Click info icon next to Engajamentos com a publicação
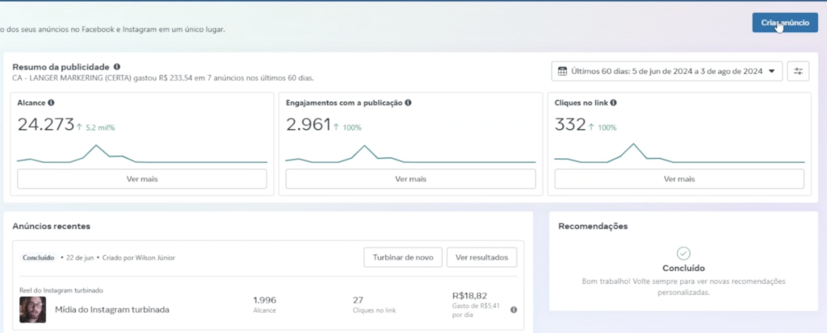The image size is (827, 333). tap(408, 103)
